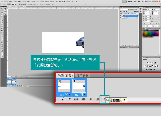Select the Lasso tool
This screenshot has width=161, height=116.
click(x=2, y=13)
